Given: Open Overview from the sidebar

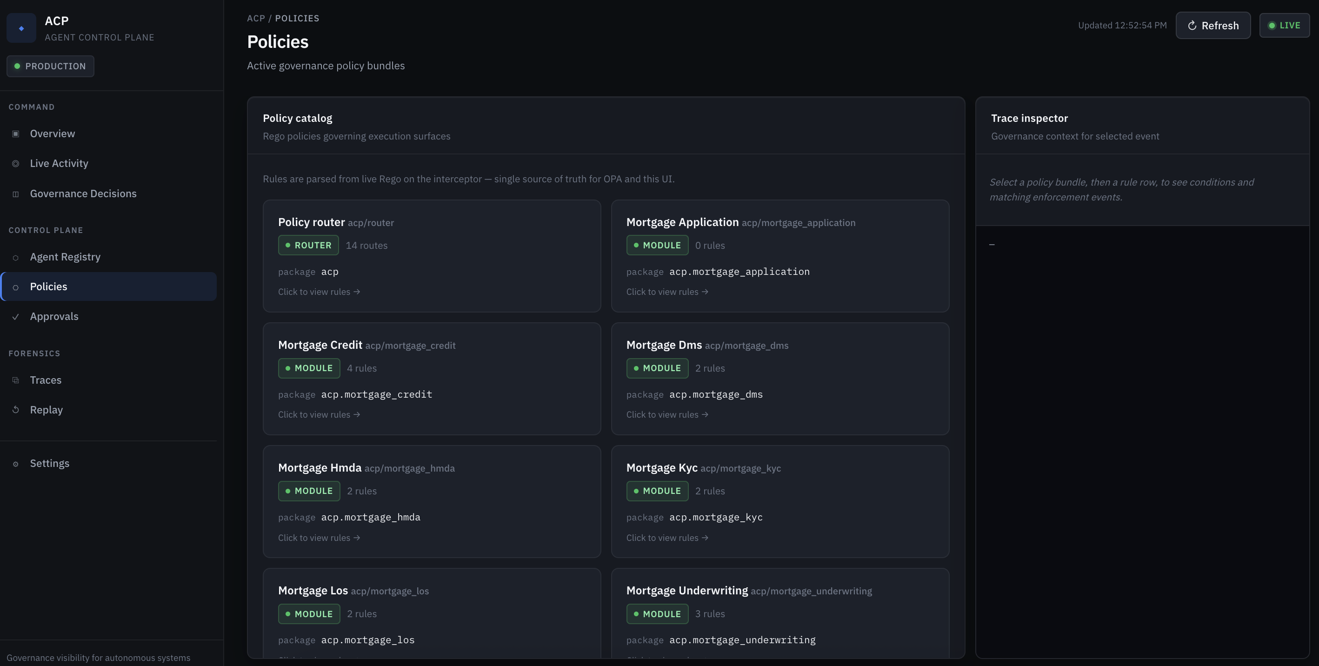Looking at the screenshot, I should point(108,133).
